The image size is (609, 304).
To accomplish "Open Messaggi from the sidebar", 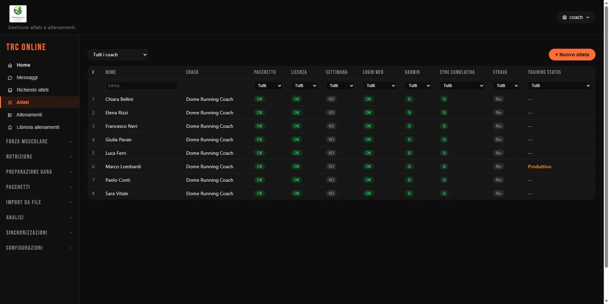I will (x=40, y=78).
